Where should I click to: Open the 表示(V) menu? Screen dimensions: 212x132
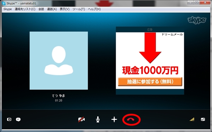65,9
